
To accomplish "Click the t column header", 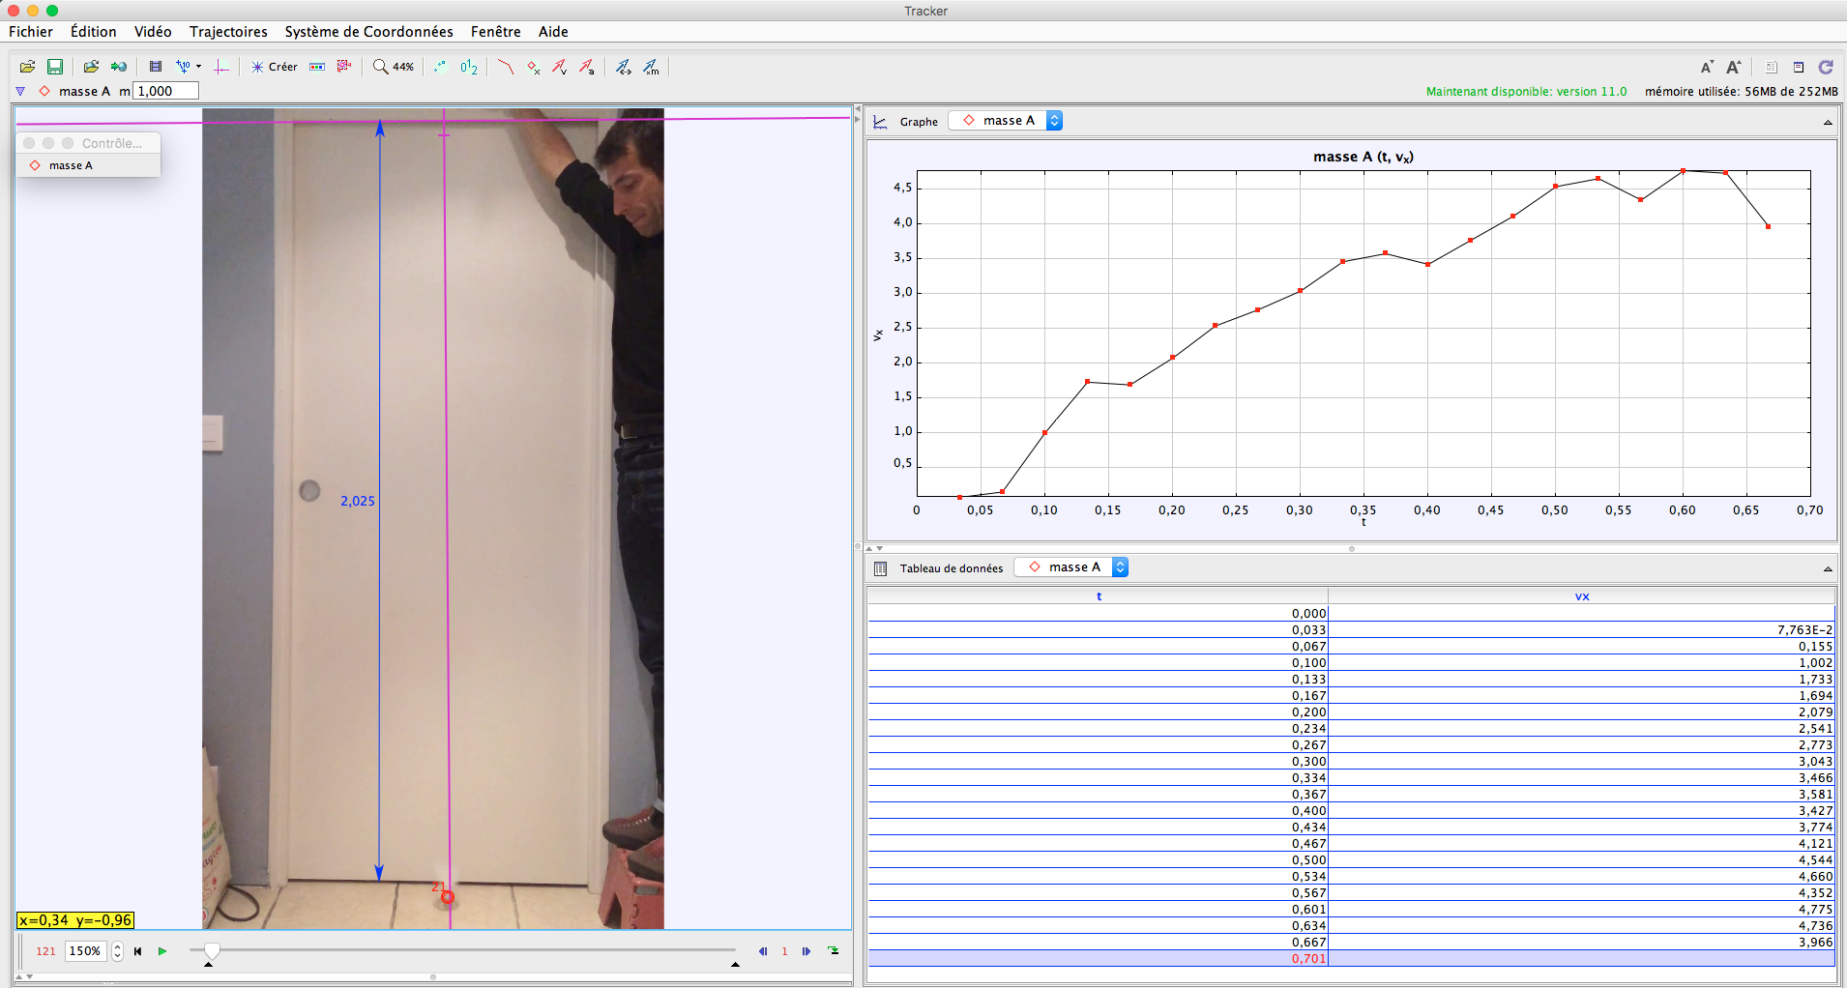I will (1099, 596).
